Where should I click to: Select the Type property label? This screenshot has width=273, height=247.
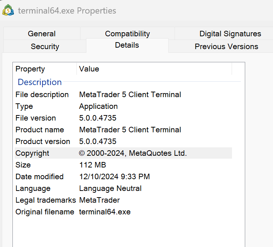pos(24,106)
